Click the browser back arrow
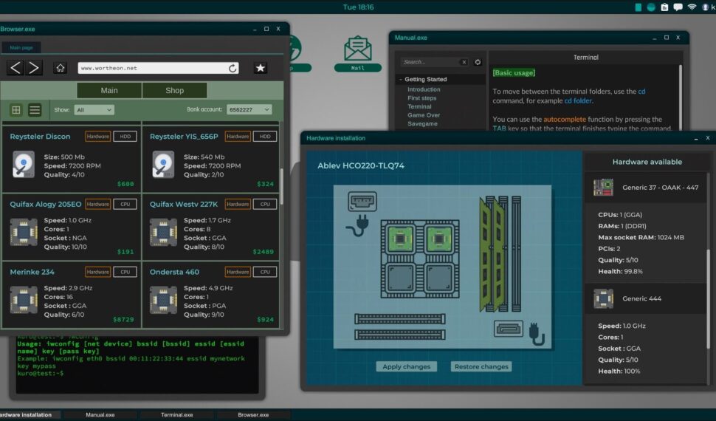The width and height of the screenshot is (716, 421). point(16,68)
